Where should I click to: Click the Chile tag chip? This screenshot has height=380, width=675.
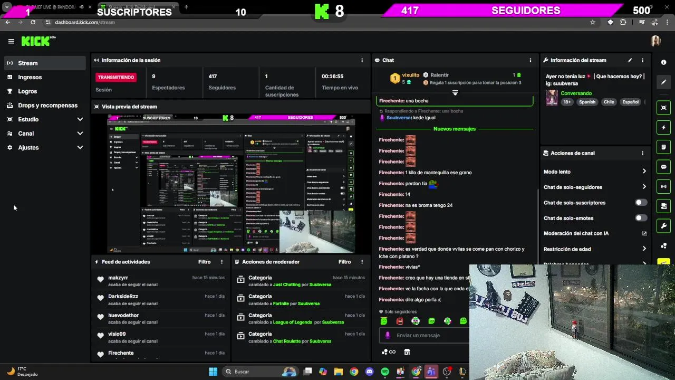pyautogui.click(x=609, y=102)
